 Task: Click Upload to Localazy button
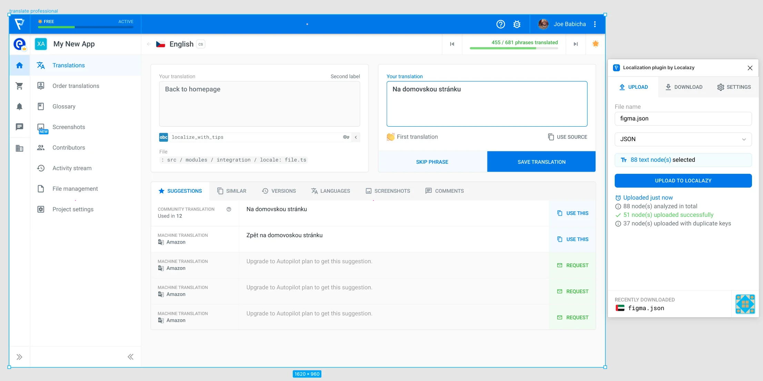(683, 181)
